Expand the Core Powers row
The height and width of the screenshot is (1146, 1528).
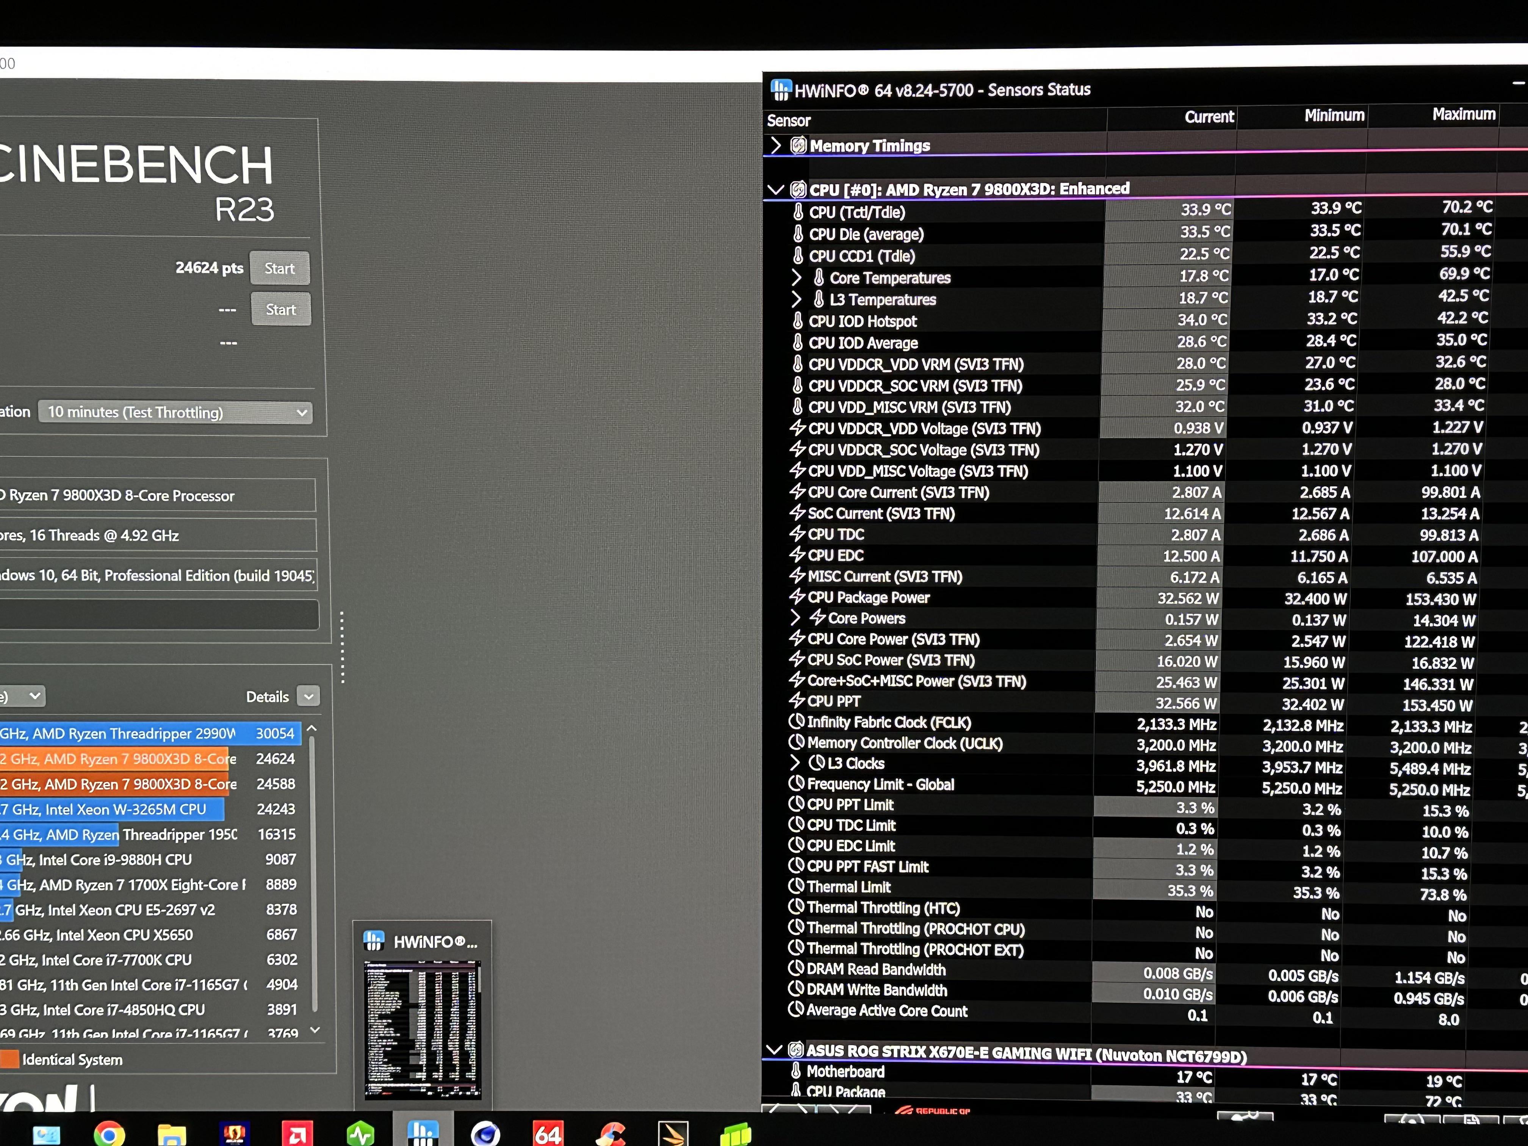click(x=795, y=618)
